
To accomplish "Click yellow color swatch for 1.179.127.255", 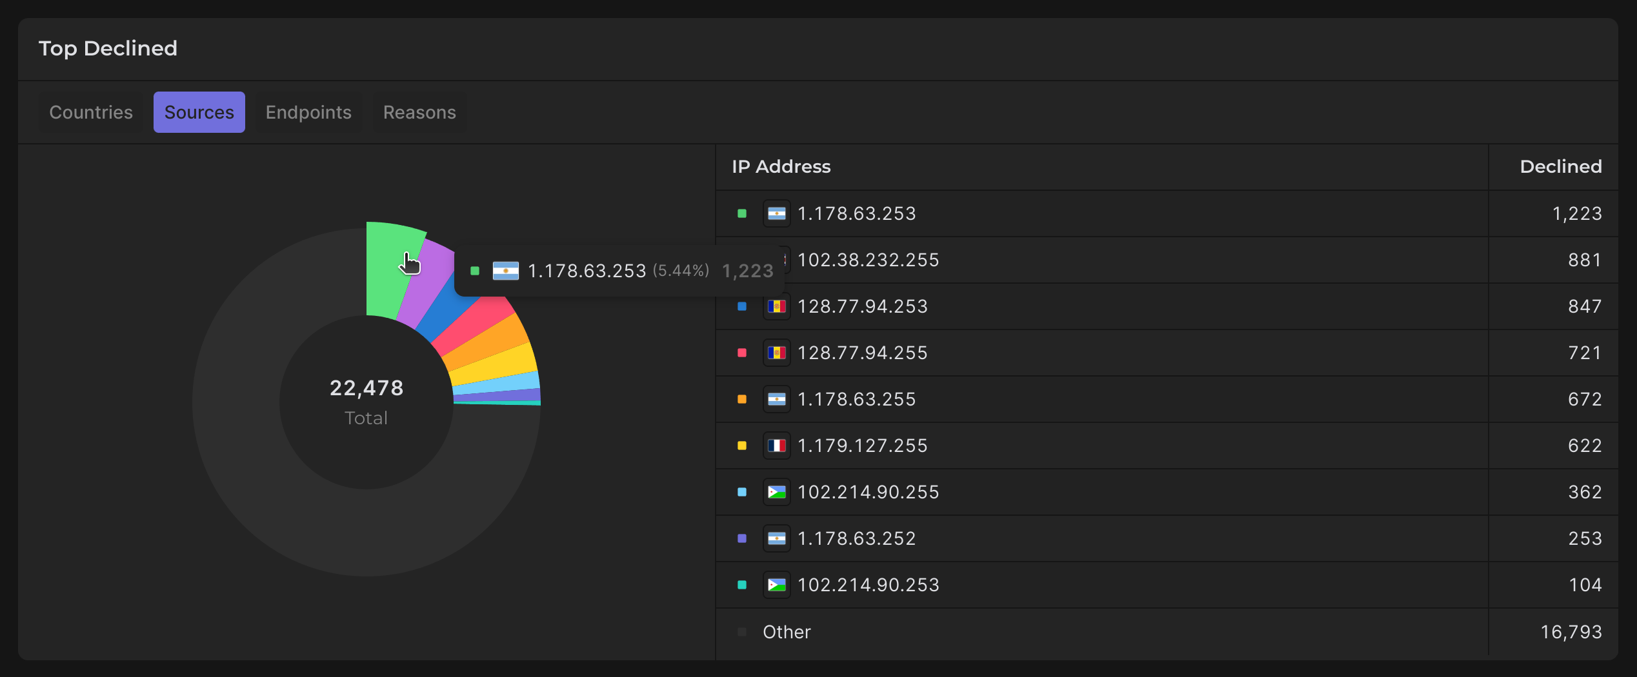I will pos(742,446).
